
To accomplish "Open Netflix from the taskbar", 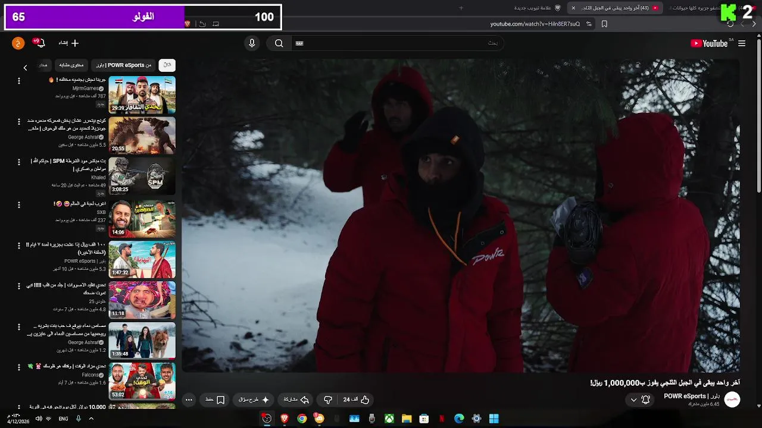I will point(442,418).
